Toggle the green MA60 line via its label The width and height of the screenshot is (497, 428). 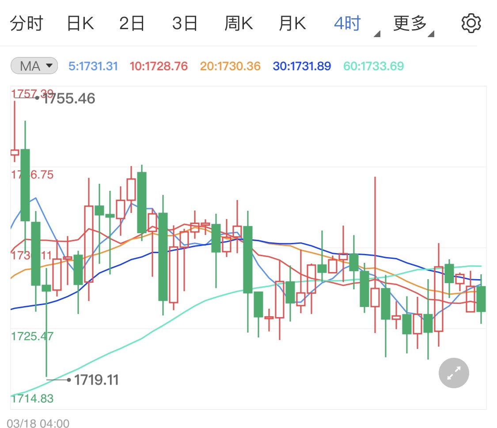point(373,65)
